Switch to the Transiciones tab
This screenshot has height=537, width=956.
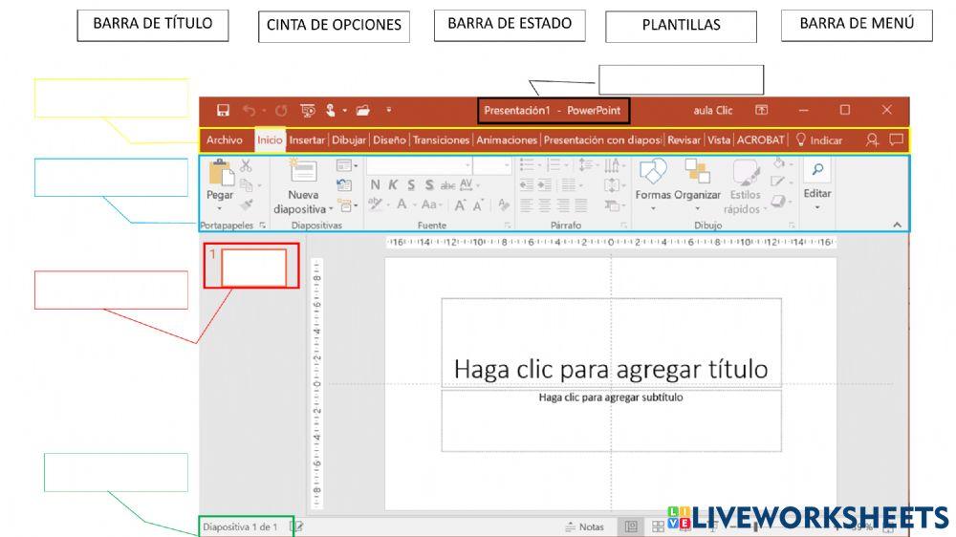(x=441, y=140)
